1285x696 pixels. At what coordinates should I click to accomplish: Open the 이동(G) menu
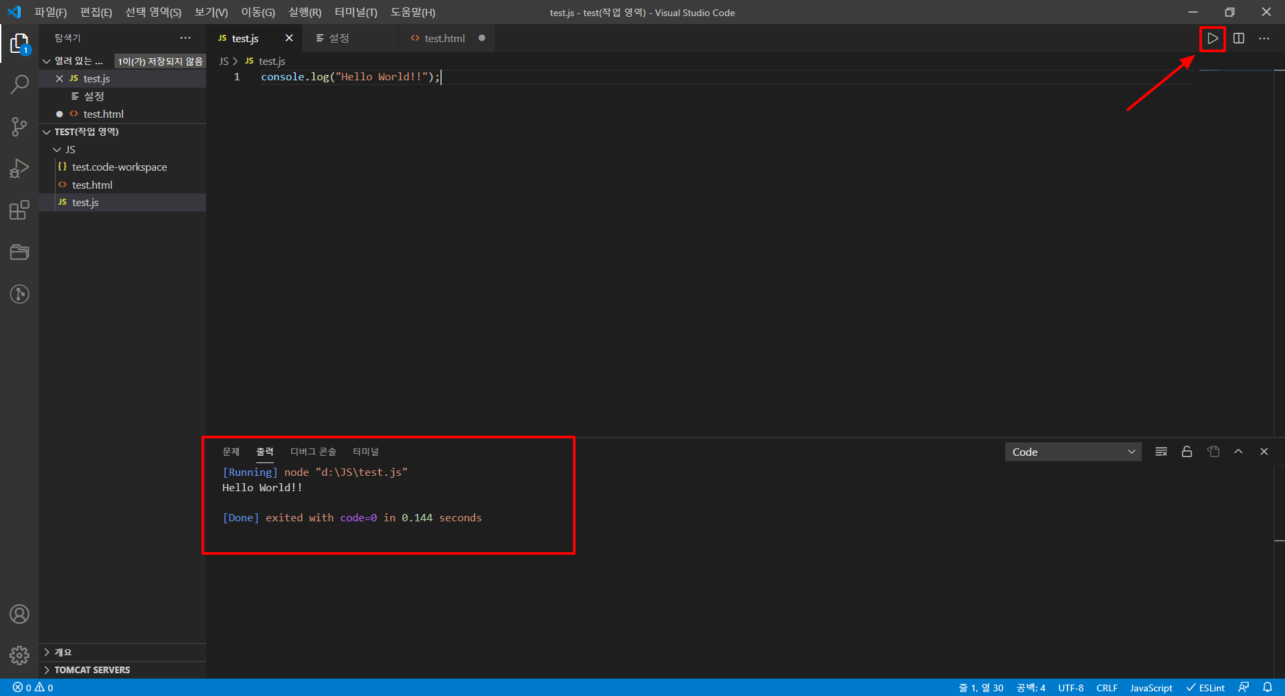(258, 12)
